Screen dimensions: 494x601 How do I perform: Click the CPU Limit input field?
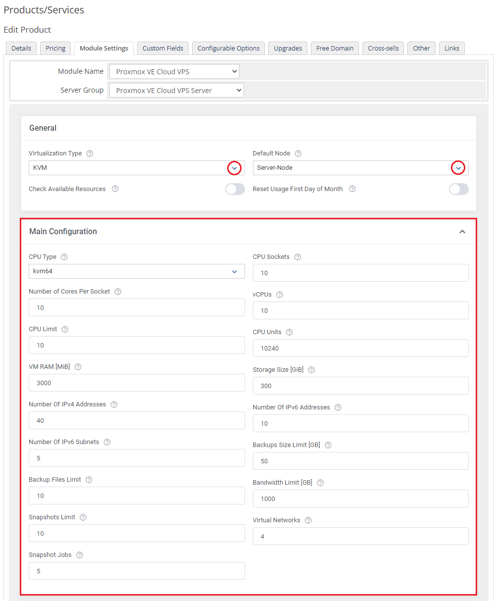[137, 345]
